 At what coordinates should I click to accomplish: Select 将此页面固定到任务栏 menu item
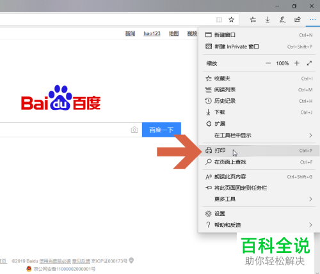pos(259,188)
